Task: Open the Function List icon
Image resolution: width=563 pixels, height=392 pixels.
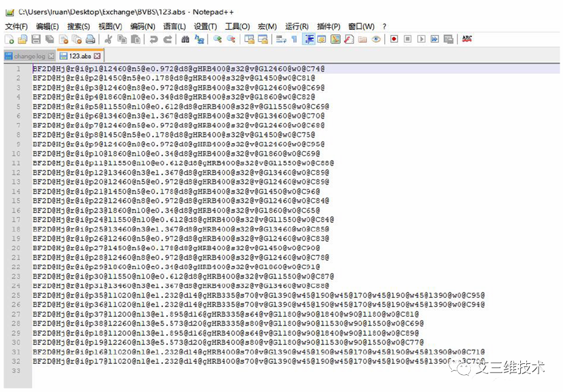Action: coord(349,39)
